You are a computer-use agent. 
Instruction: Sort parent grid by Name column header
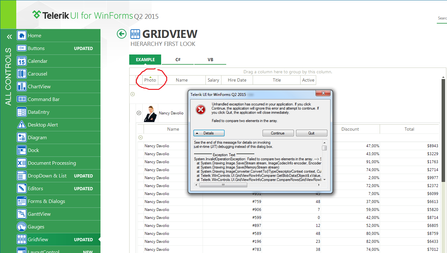tap(182, 80)
